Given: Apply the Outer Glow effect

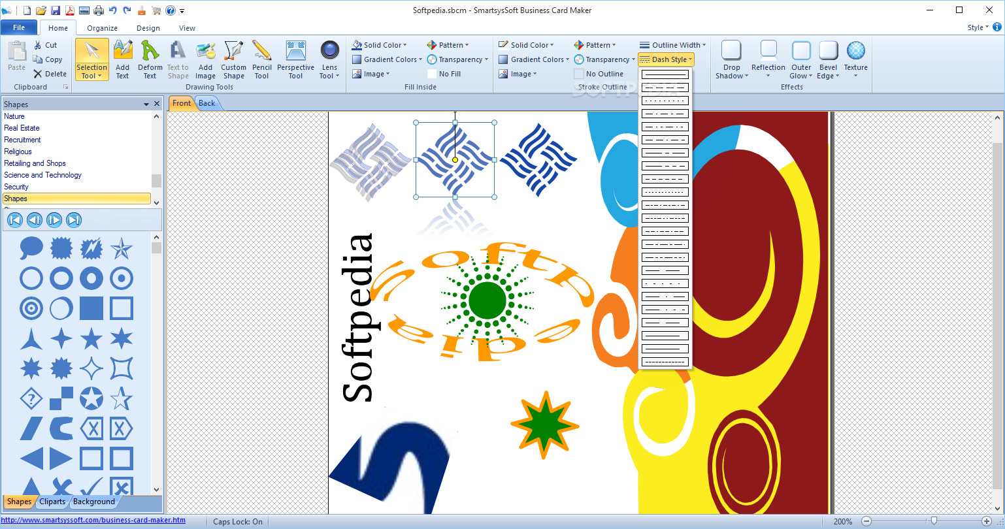Looking at the screenshot, I should pyautogui.click(x=801, y=59).
